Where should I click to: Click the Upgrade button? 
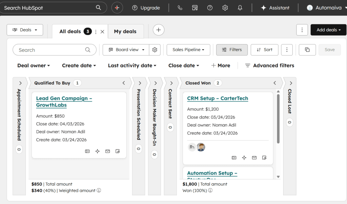(146, 7)
